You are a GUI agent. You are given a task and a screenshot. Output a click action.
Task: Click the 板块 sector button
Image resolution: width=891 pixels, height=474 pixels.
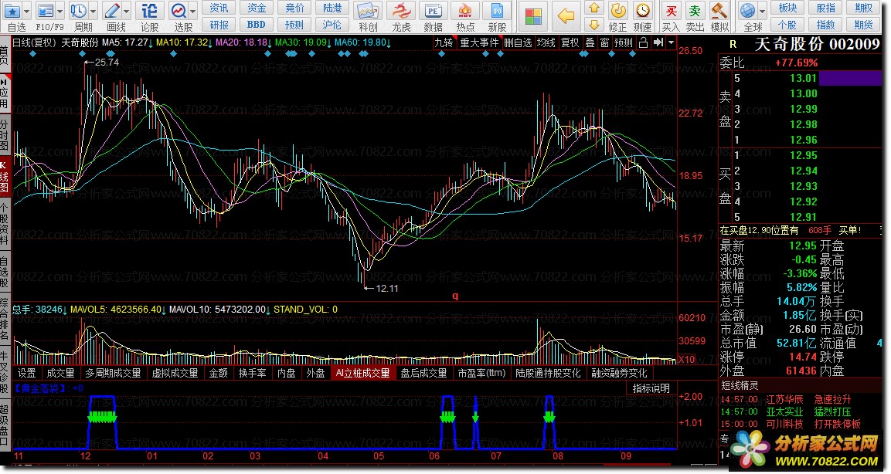pos(787,8)
